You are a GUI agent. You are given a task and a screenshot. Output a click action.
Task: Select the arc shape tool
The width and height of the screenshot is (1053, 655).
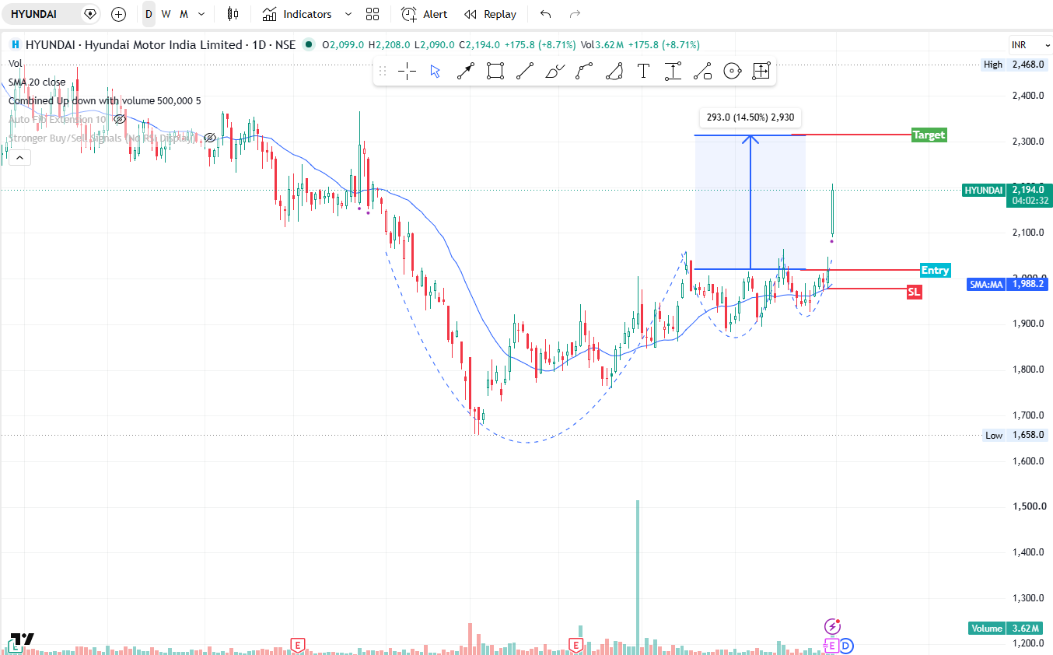pyautogui.click(x=614, y=72)
